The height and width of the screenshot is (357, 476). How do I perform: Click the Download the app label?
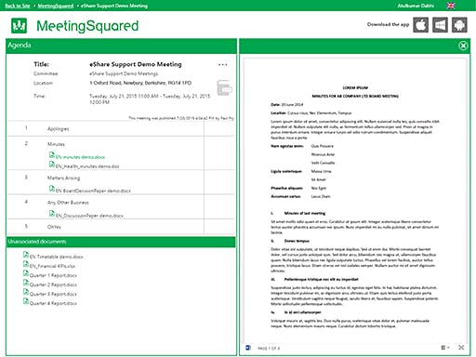(x=388, y=24)
